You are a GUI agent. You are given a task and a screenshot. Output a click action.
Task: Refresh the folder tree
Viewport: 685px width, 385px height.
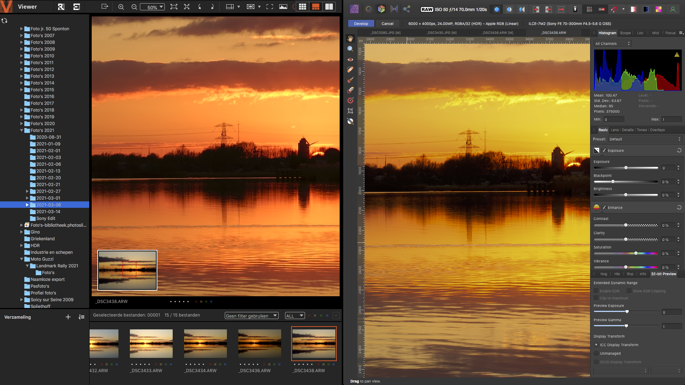tap(4, 21)
